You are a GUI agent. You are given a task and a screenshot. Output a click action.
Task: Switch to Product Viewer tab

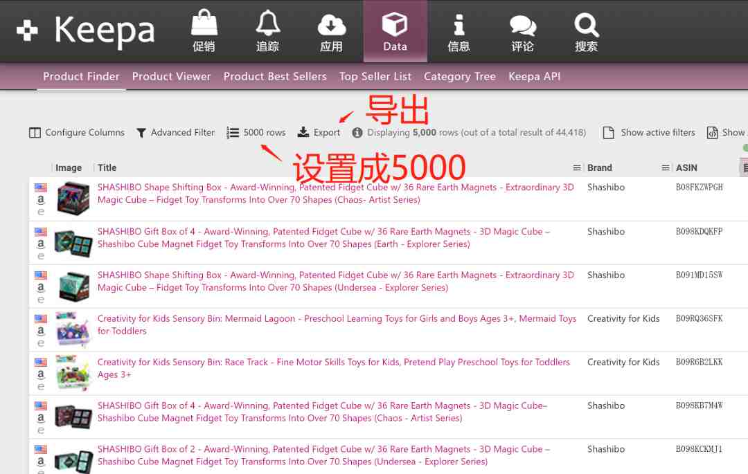click(x=171, y=76)
